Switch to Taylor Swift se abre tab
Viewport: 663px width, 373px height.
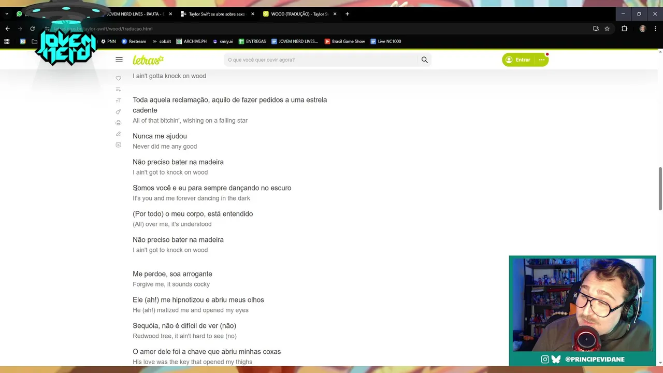tap(217, 14)
